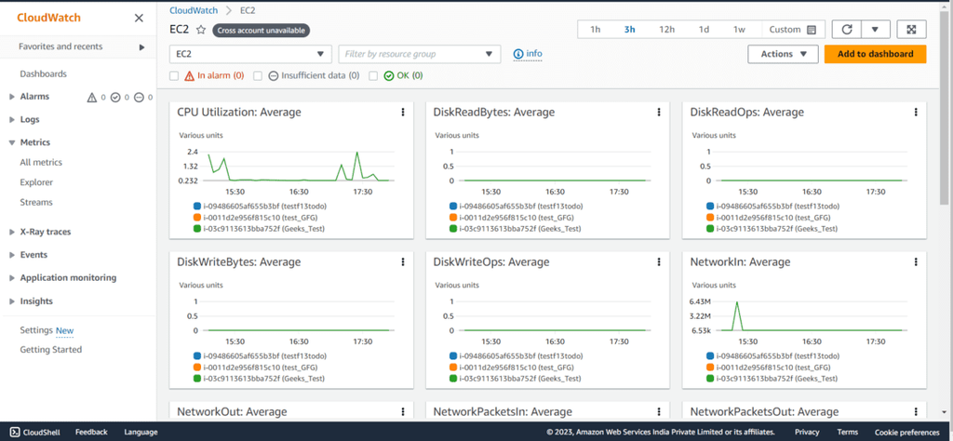Expand the Application monitoring section

click(x=11, y=278)
